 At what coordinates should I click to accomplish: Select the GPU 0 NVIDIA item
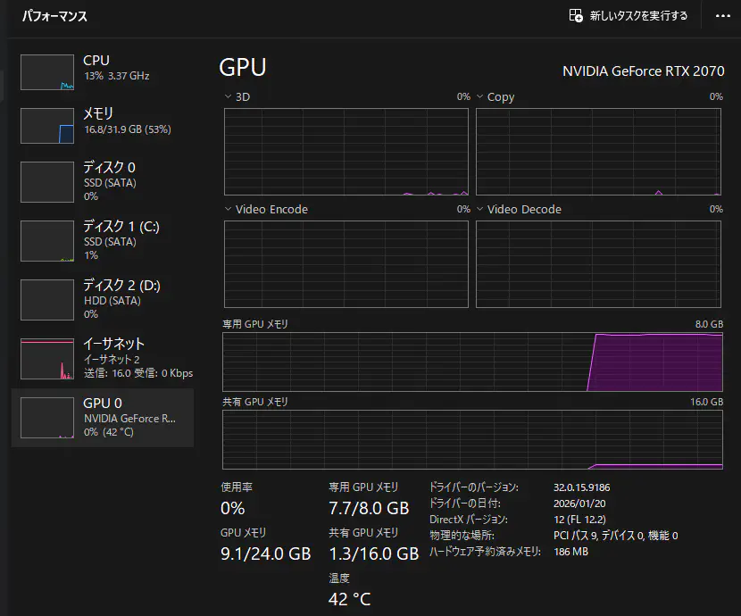click(x=103, y=418)
